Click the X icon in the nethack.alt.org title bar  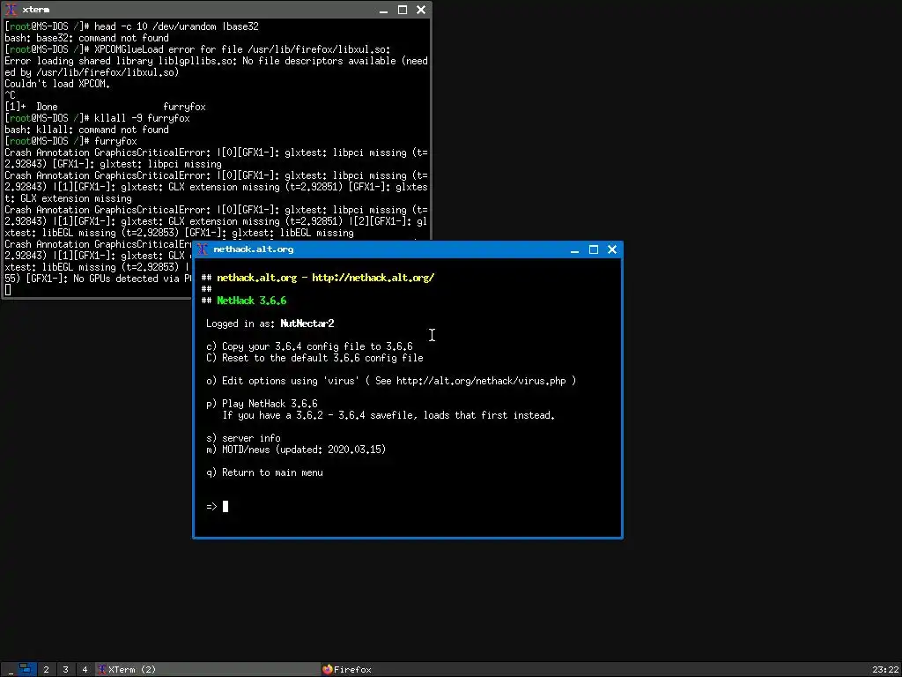pos(202,249)
